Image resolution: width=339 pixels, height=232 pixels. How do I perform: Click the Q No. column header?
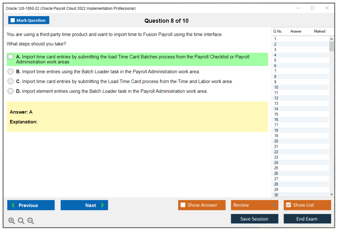point(278,31)
